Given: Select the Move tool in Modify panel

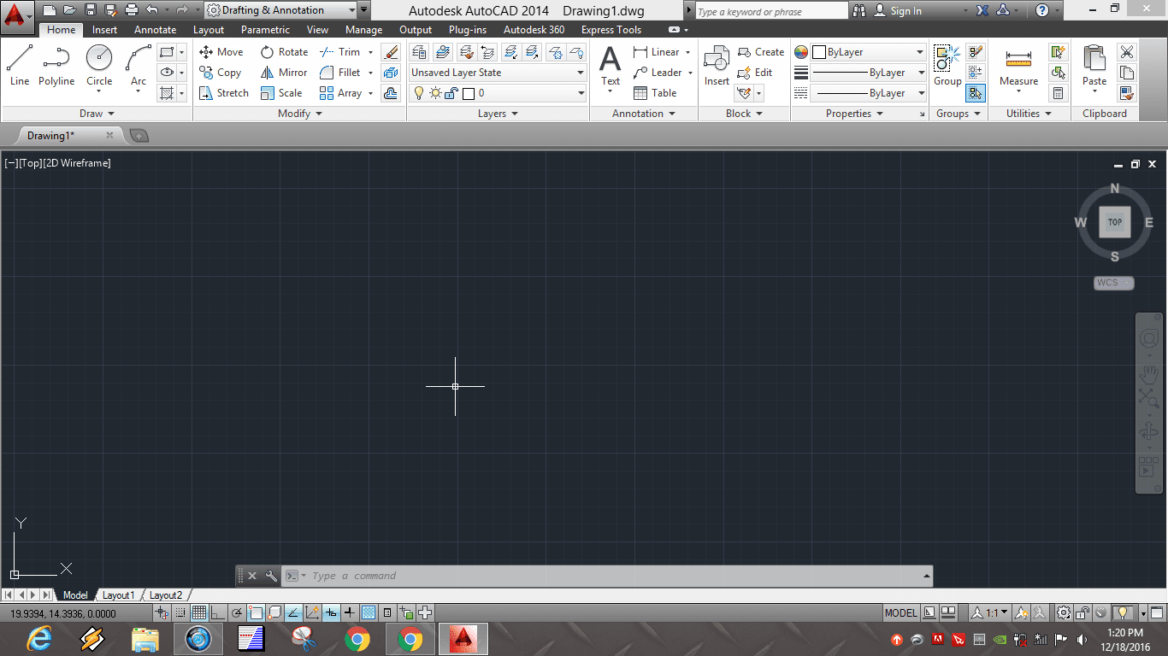Looking at the screenshot, I should [221, 51].
